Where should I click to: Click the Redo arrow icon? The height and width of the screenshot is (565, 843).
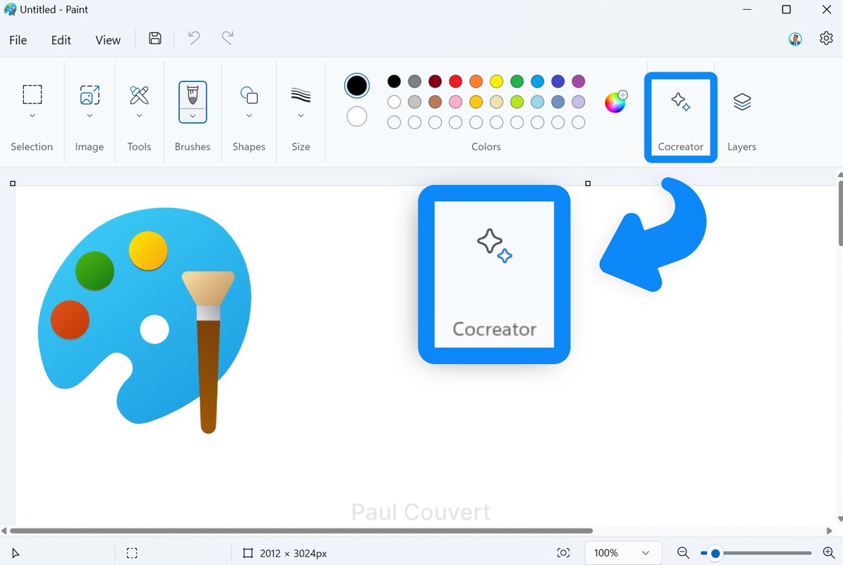(228, 39)
